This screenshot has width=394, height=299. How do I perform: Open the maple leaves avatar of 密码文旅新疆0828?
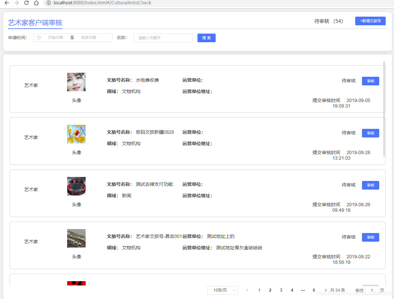(x=76, y=134)
